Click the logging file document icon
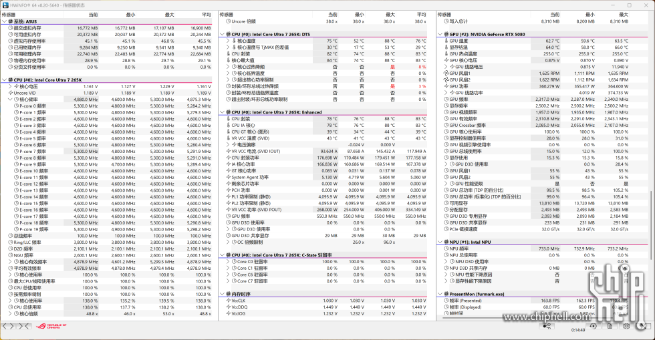The image size is (655, 340). [x=610, y=326]
